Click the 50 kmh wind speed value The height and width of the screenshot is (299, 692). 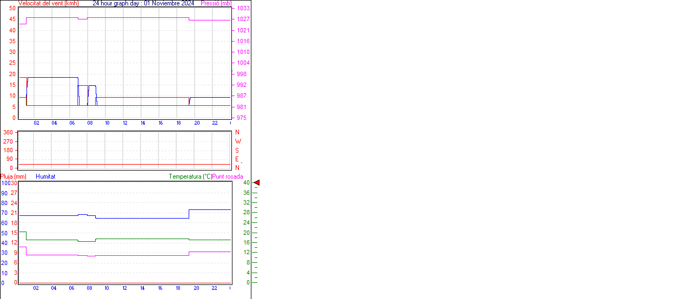pyautogui.click(x=12, y=9)
